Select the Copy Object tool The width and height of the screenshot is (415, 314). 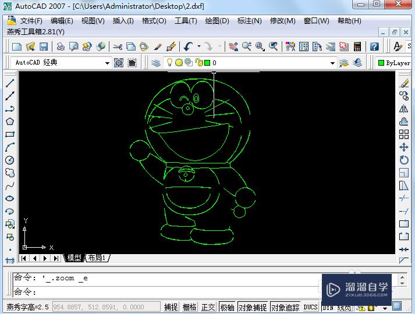click(x=404, y=96)
